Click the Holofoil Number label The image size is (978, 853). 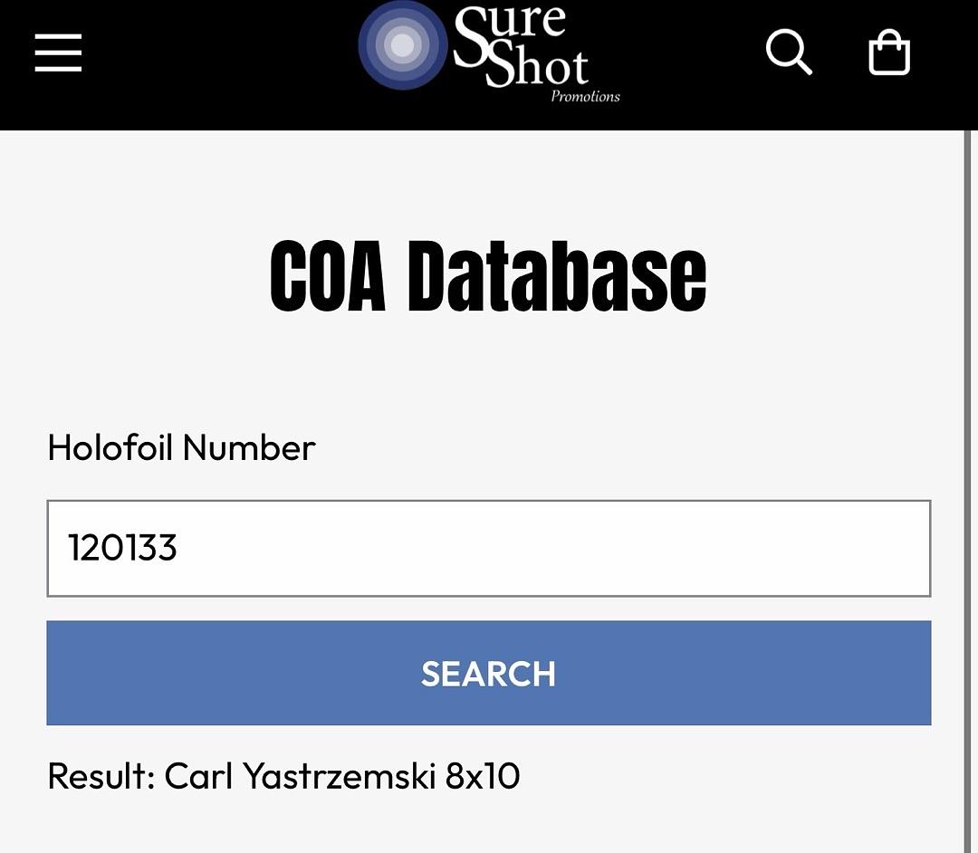(x=181, y=447)
